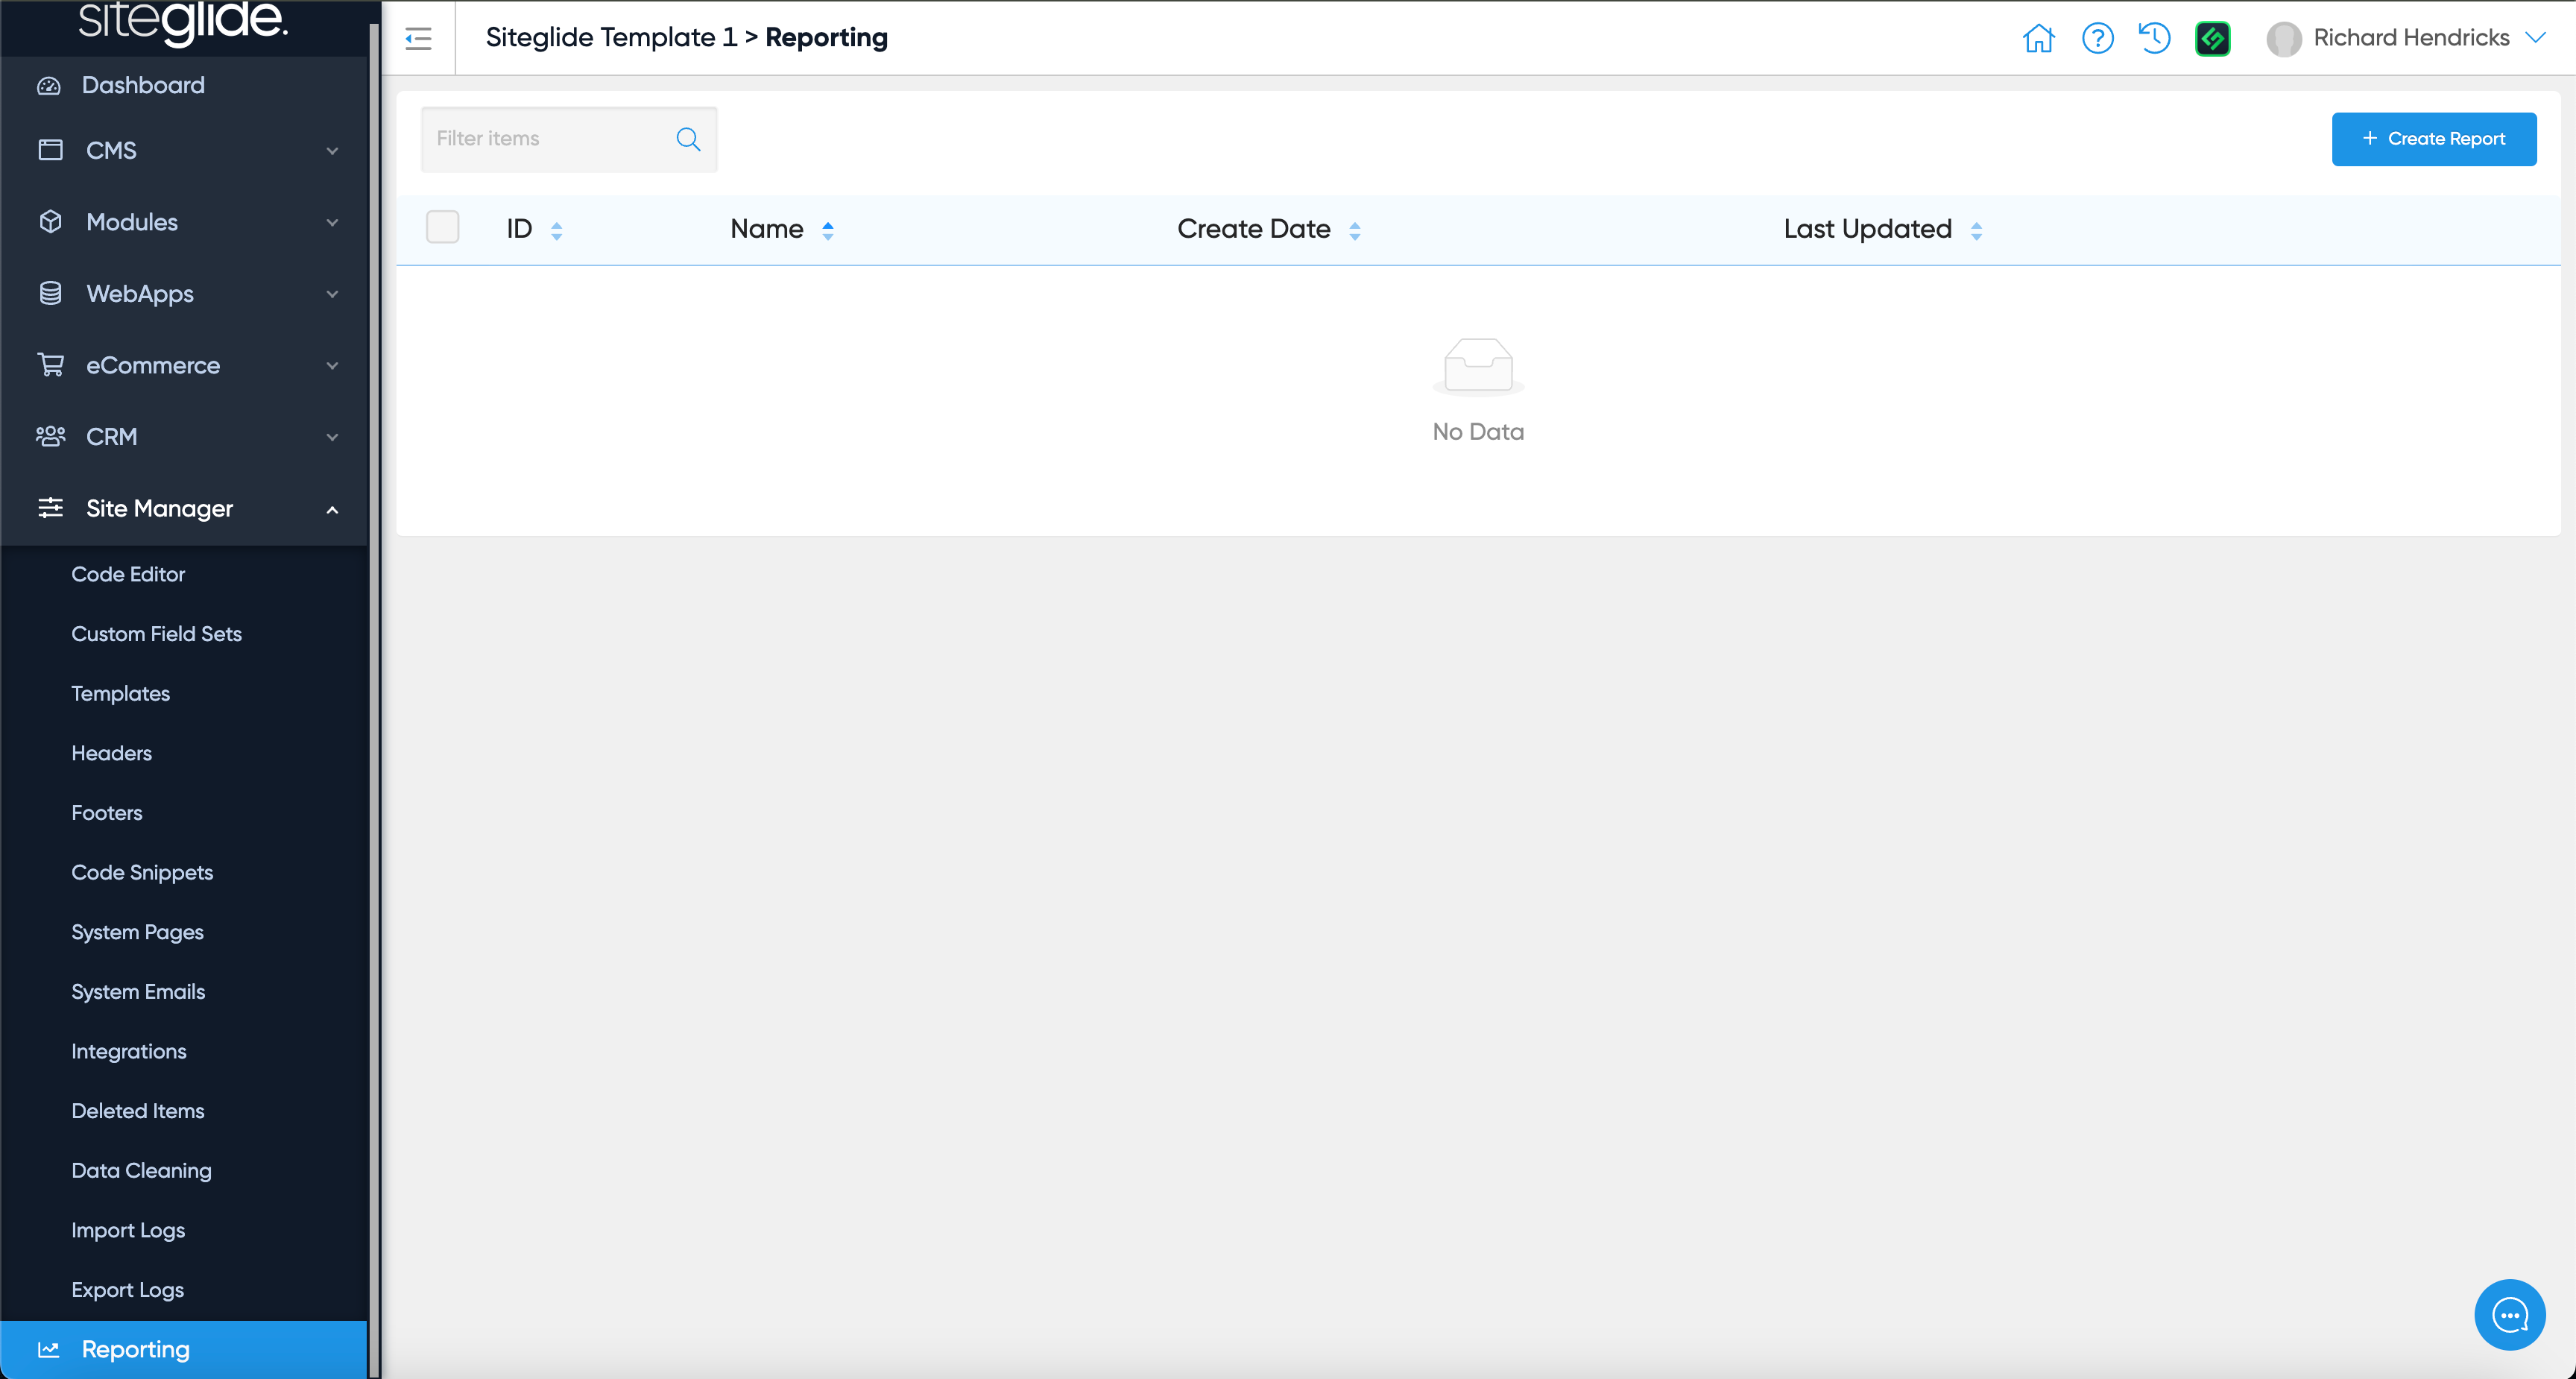Click the Create Report button
The image size is (2576, 1379).
pos(2433,139)
